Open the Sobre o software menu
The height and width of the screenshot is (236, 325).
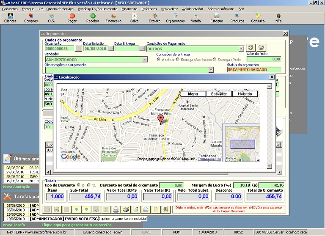tap(221, 9)
